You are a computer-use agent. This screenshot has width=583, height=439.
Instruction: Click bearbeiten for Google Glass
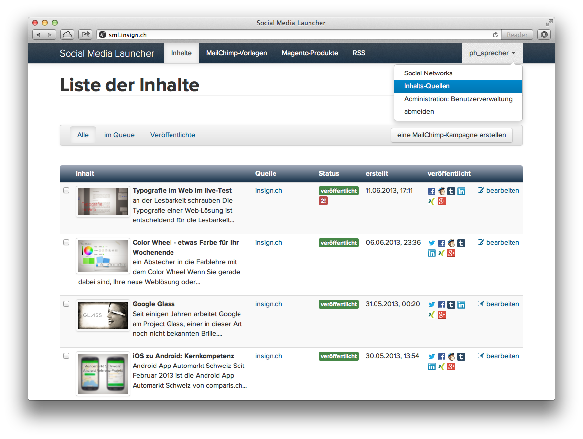pyautogui.click(x=498, y=304)
